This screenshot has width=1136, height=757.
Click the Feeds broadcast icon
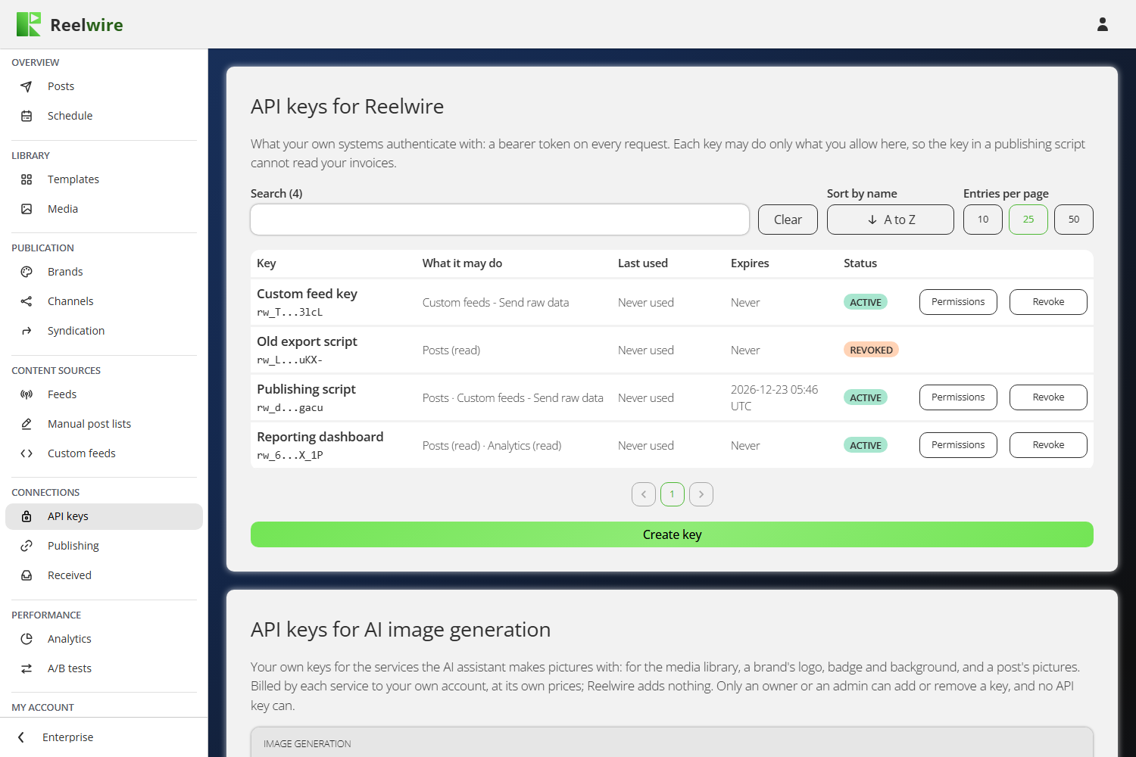point(27,394)
